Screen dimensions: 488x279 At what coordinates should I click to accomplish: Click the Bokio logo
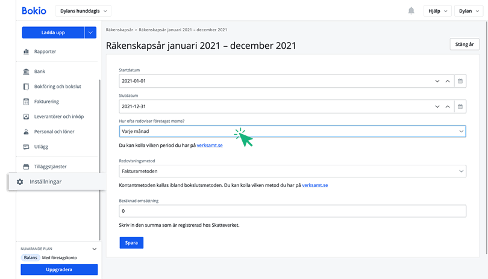[x=34, y=11]
